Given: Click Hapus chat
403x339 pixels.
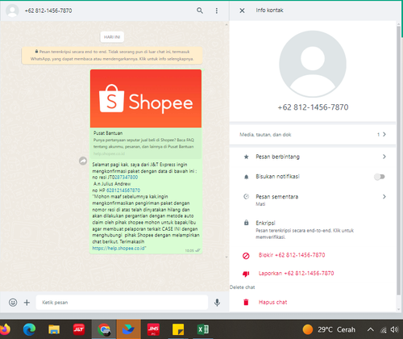Looking at the screenshot, I should click(x=272, y=302).
